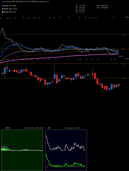This screenshot has width=129, height=171.
Task: Click the last red candlestick on the right
Action: point(119,85)
